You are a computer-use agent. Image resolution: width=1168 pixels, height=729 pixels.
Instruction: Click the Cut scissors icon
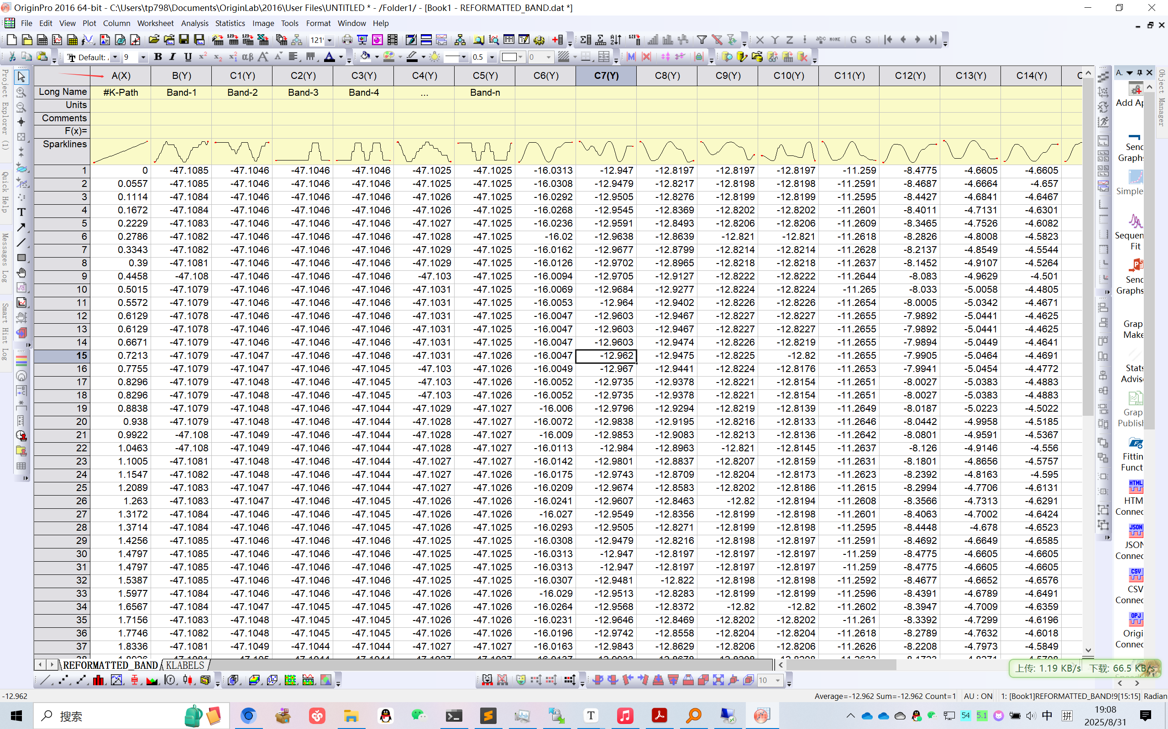click(x=11, y=57)
